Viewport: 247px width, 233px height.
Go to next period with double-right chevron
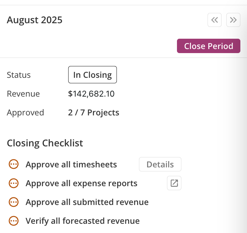[x=233, y=20]
